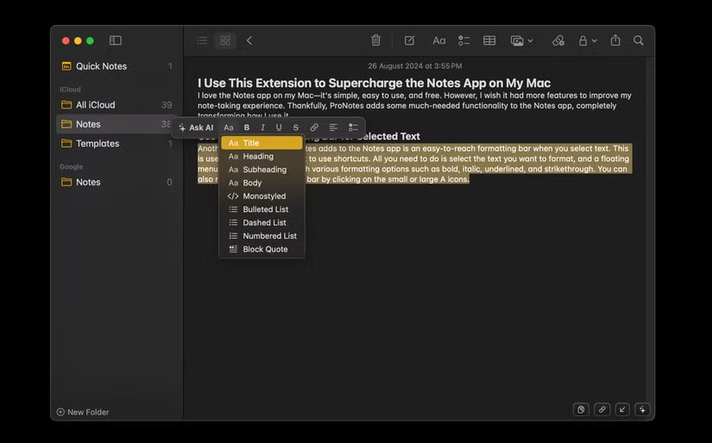Toggle strikethrough in floating format bar

pyautogui.click(x=296, y=128)
